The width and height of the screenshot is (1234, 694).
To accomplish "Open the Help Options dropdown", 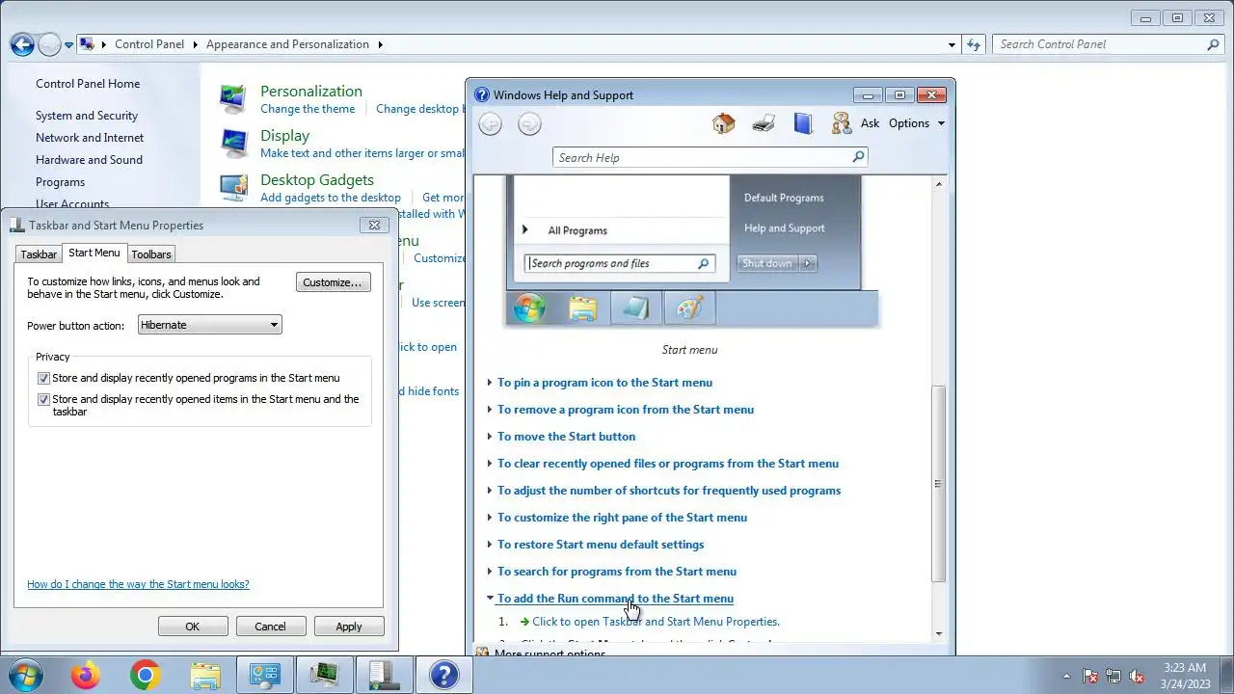I will 917,123.
